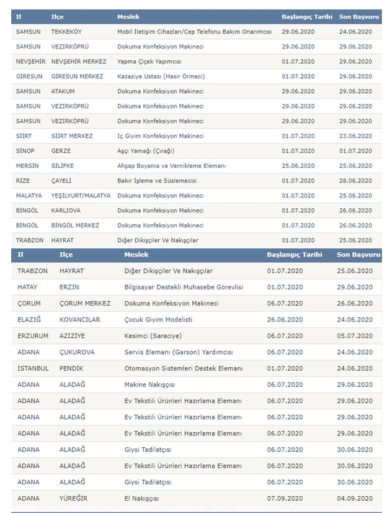Select the Son Başvuru header in the lower table
The height and width of the screenshot is (513, 390).
pyautogui.click(x=358, y=255)
